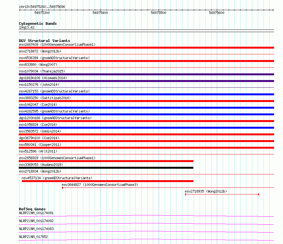Click the nsv4262595 gnomAD variant label
This screenshot has width=283, height=244.
(54, 111)
